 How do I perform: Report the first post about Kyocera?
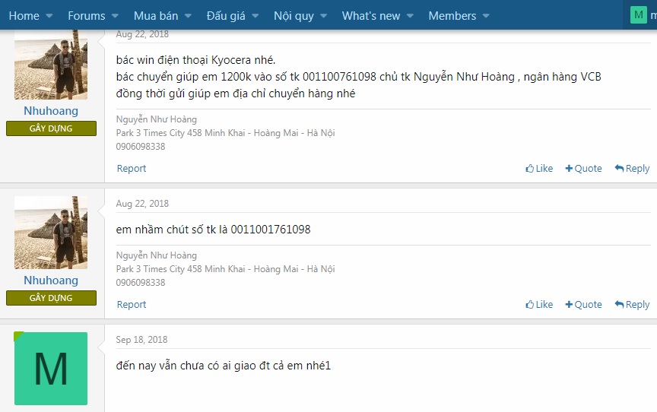(x=131, y=169)
